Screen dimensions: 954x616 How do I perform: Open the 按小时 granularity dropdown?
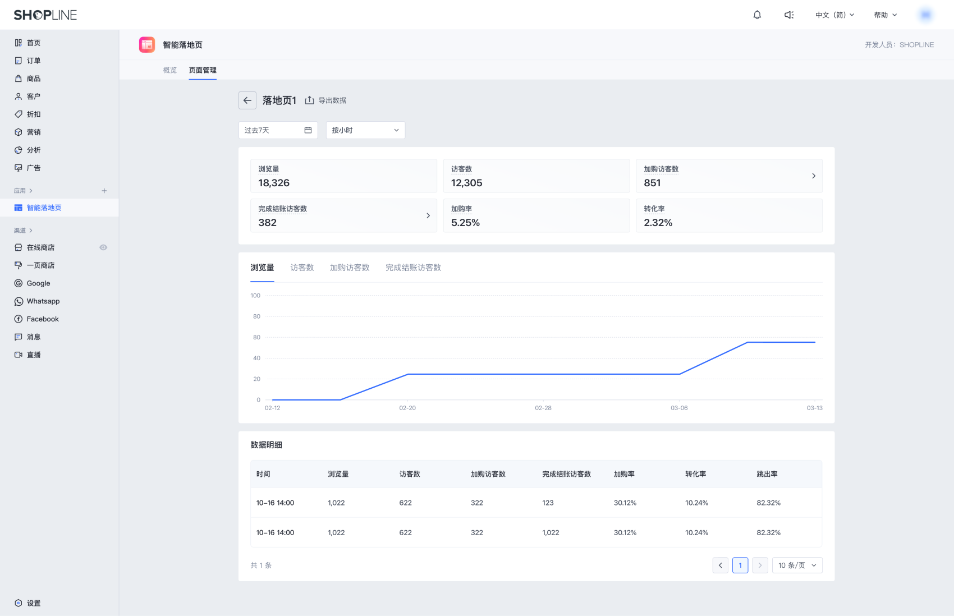coord(365,130)
